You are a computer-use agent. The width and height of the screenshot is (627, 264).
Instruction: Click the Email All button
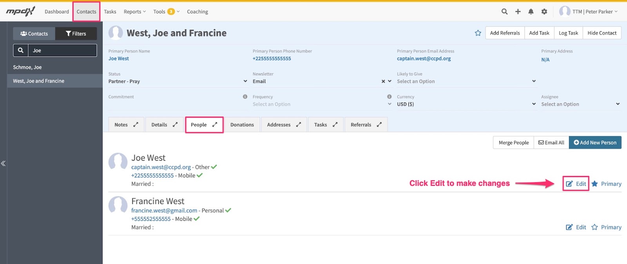[x=551, y=143]
